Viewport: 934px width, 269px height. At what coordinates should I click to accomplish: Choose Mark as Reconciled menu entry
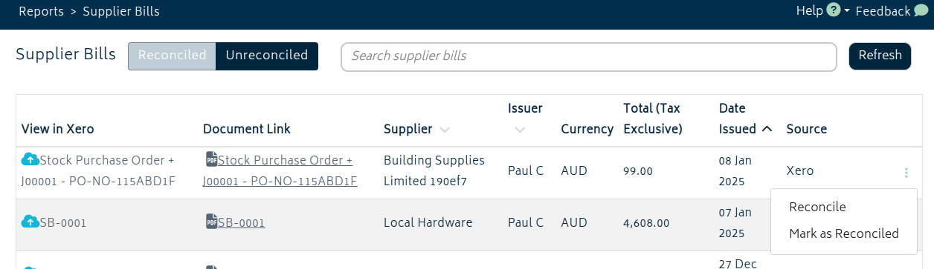tap(844, 234)
